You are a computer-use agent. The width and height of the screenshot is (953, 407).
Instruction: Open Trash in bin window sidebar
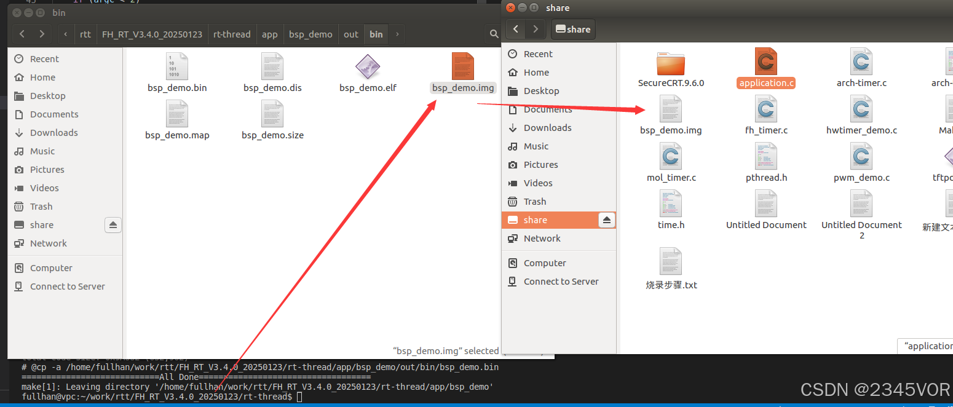[65, 207]
